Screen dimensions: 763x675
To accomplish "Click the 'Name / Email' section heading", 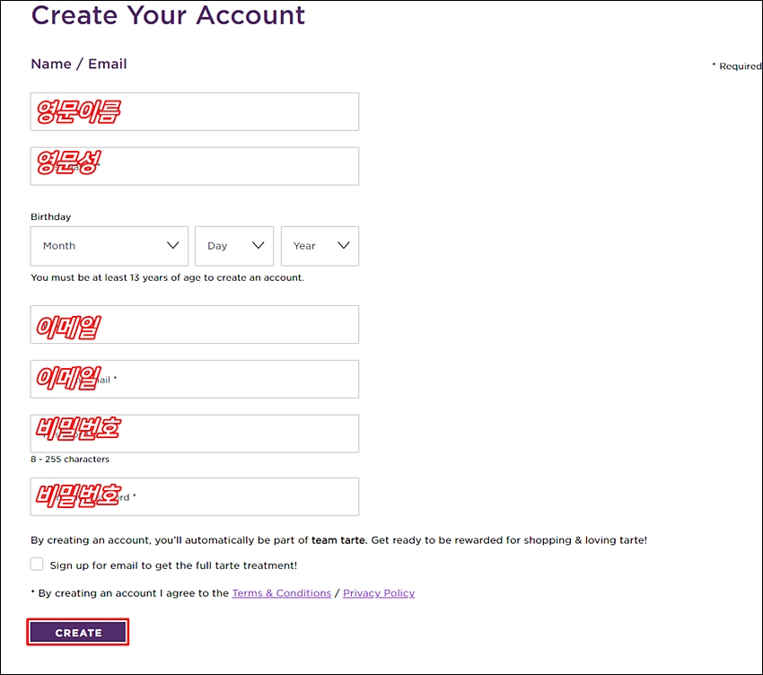I will 79,64.
